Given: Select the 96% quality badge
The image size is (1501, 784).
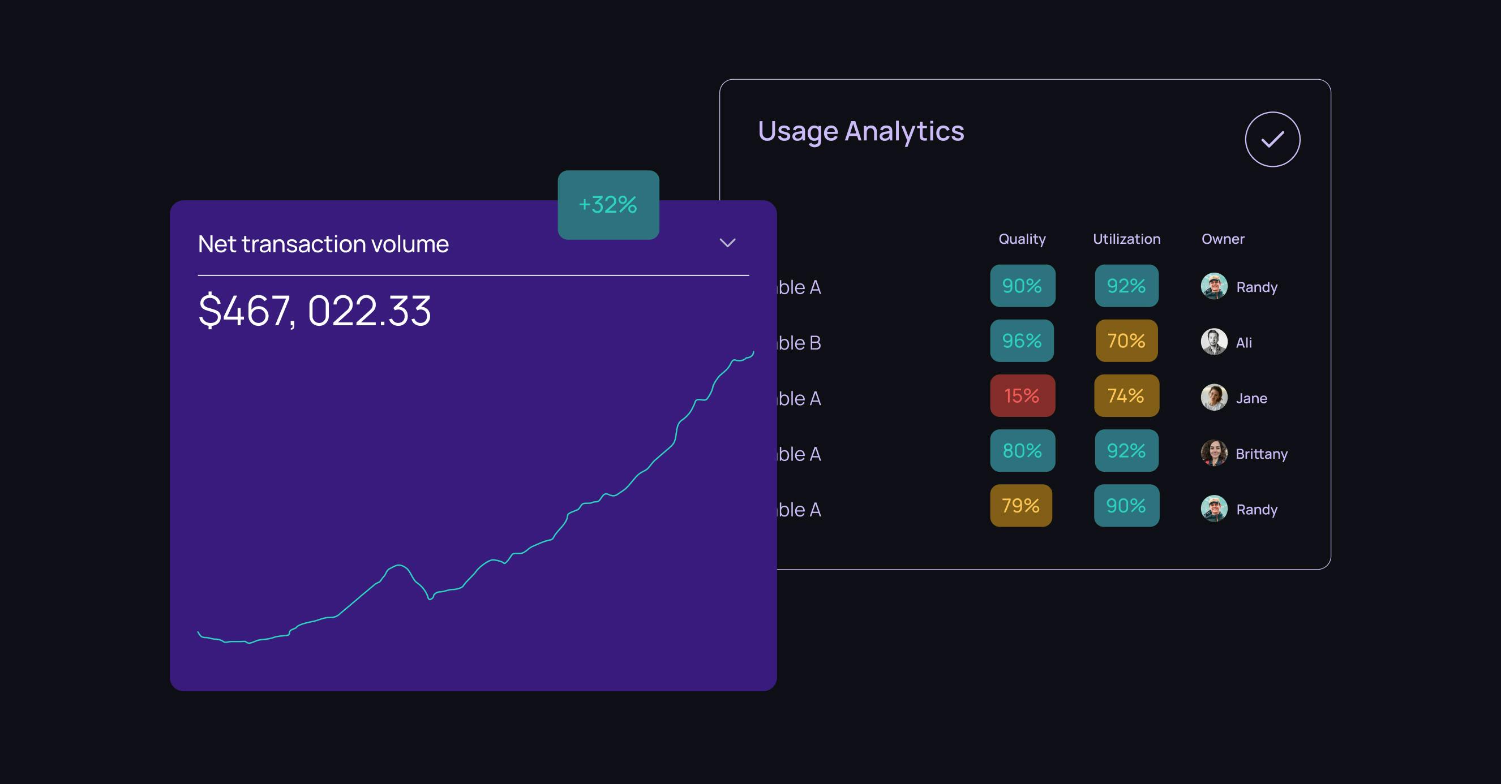Looking at the screenshot, I should point(1022,341).
